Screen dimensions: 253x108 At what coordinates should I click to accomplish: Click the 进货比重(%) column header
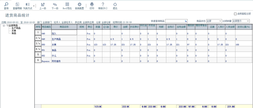[x=243, y=27]
